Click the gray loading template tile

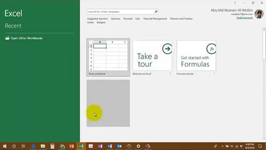pos(108,103)
